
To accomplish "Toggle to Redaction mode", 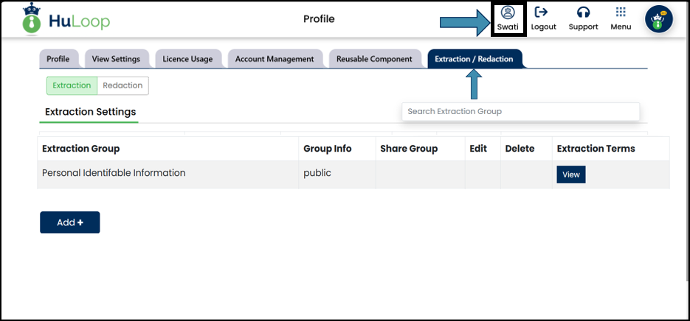I will 123,85.
